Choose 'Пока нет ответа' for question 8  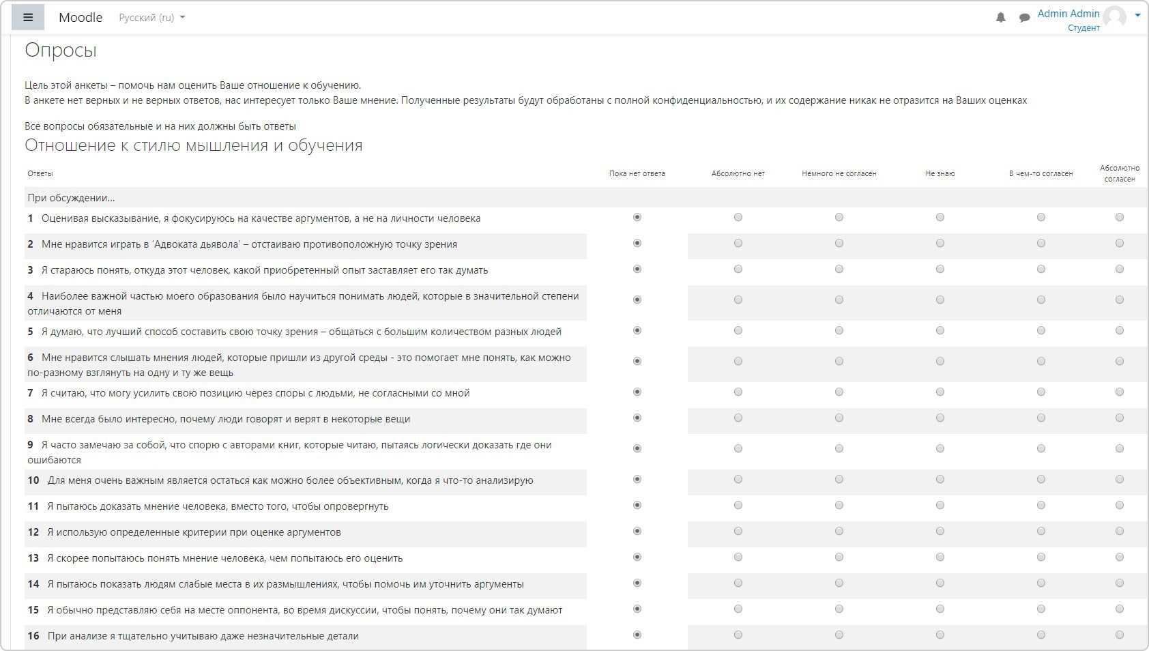[637, 418]
